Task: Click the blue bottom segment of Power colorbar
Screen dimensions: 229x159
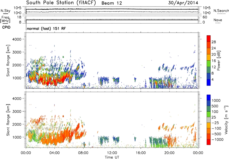Action: pyautogui.click(x=209, y=82)
